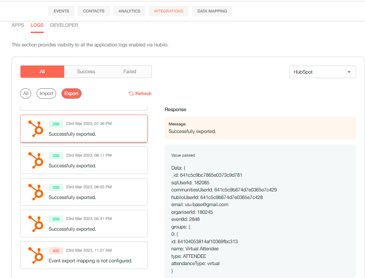
Task: Click the 'name: Virtual Attendee' line
Action: pos(195,249)
